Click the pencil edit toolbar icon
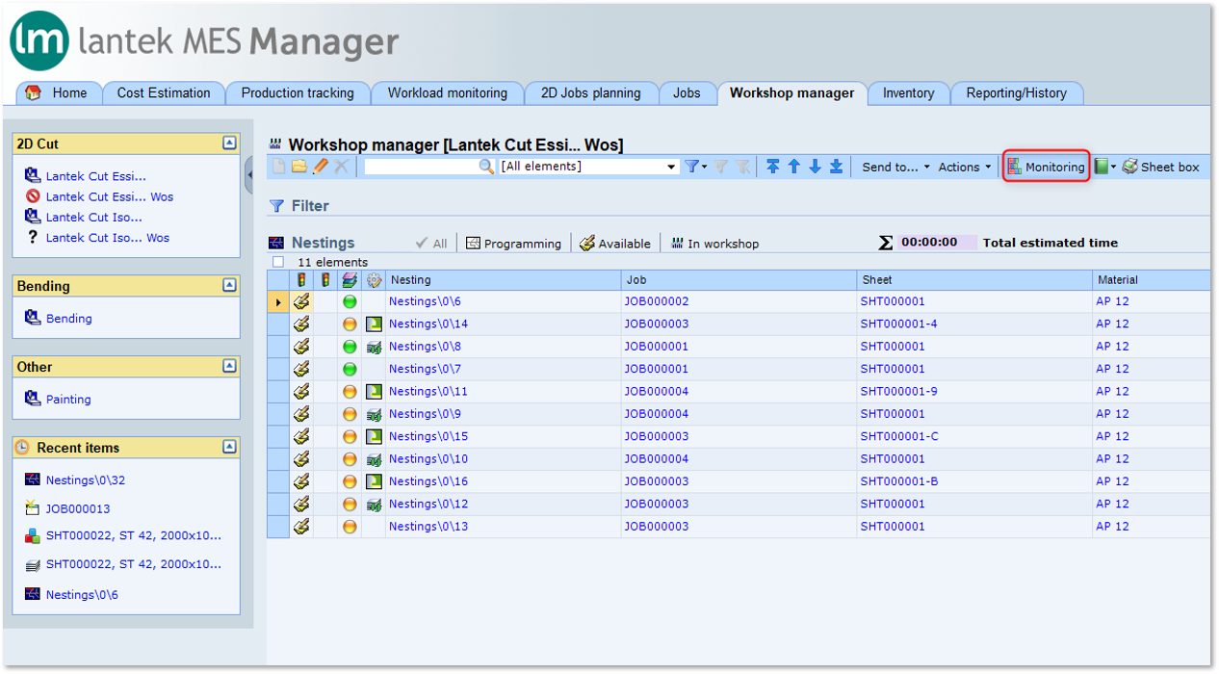 pyautogui.click(x=321, y=167)
